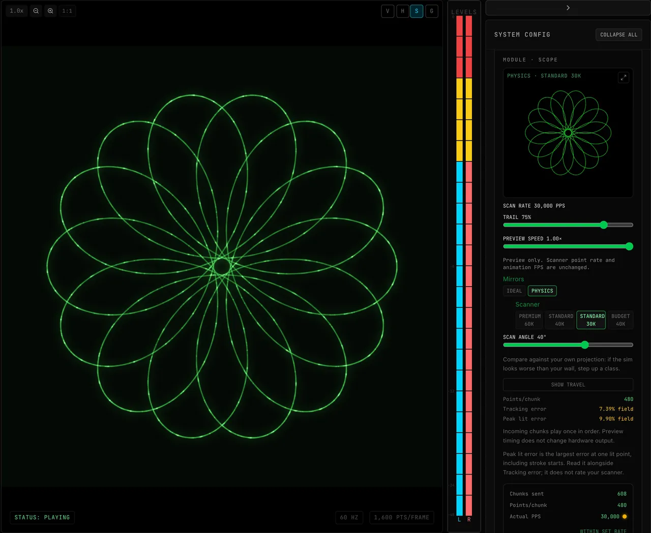Screen dimensions: 651x533
Task: Select the S view mode button
Action: 417,11
